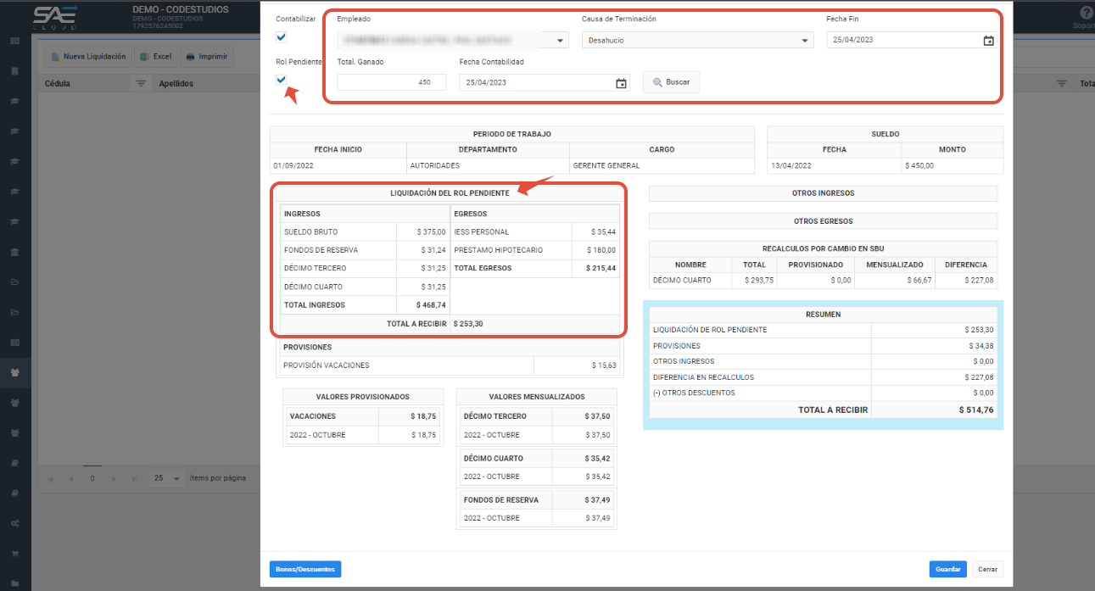Screen dimensions: 1095x591
Task: Click PROVISIÓN VACACIONES amount $ 15,63
Action: click(604, 365)
